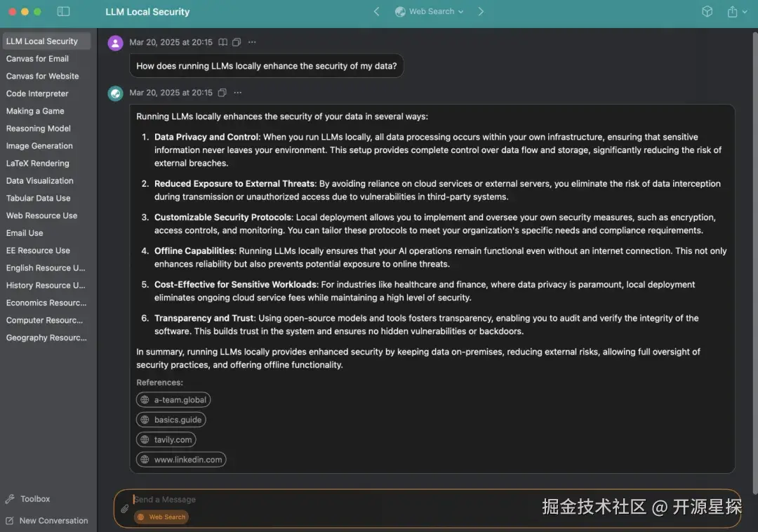
Task: Click the book view icon beside the user message
Action: pyautogui.click(x=223, y=42)
